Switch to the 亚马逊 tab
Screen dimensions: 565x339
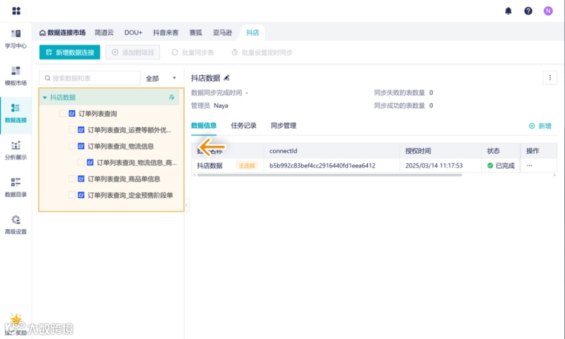pos(222,32)
